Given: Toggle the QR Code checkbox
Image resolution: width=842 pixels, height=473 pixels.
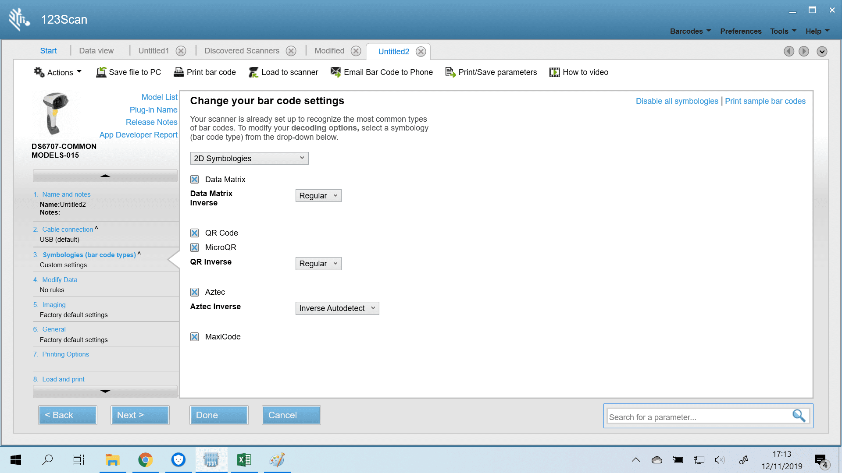Looking at the screenshot, I should pos(195,233).
